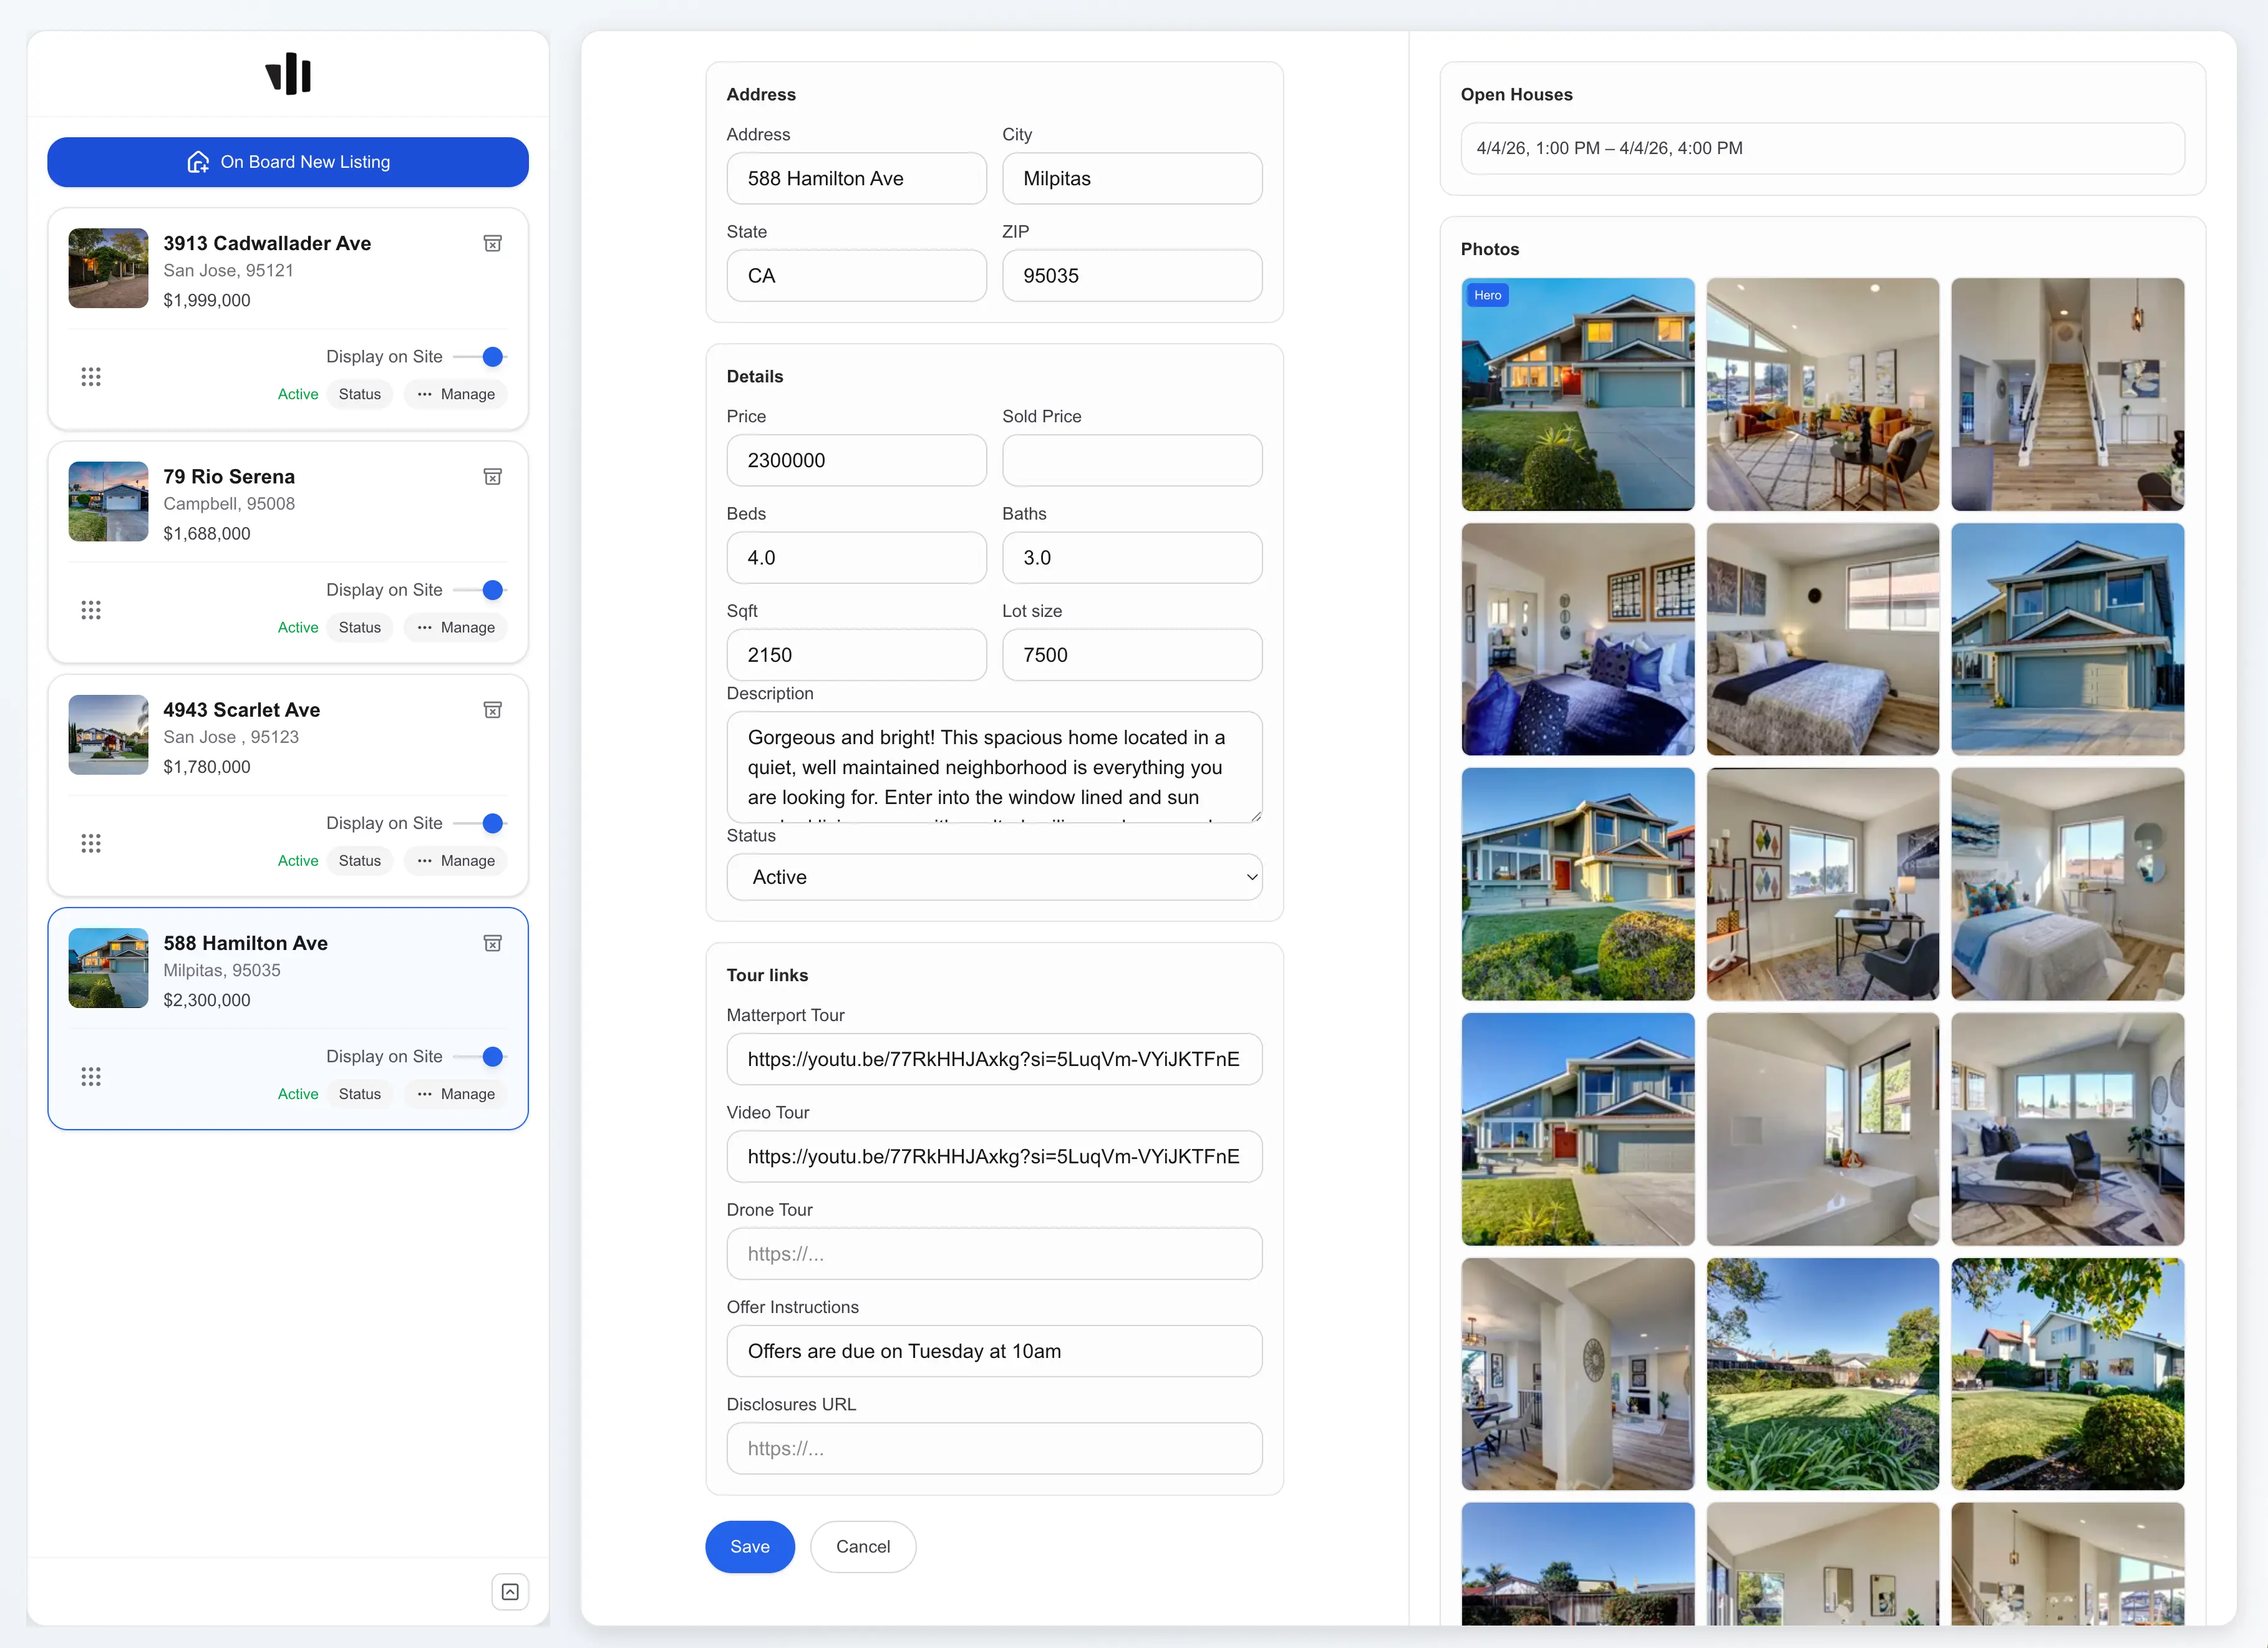Click the company logo atop the sidebar
2268x1648 pixels.
pos(287,74)
